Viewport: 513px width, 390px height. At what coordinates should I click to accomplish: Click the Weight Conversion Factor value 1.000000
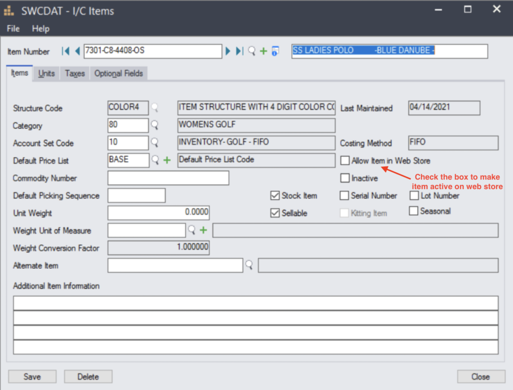pos(158,248)
